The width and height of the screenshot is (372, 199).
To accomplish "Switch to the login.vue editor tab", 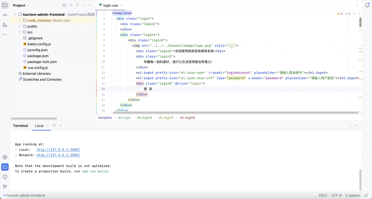I will coord(109,5).
